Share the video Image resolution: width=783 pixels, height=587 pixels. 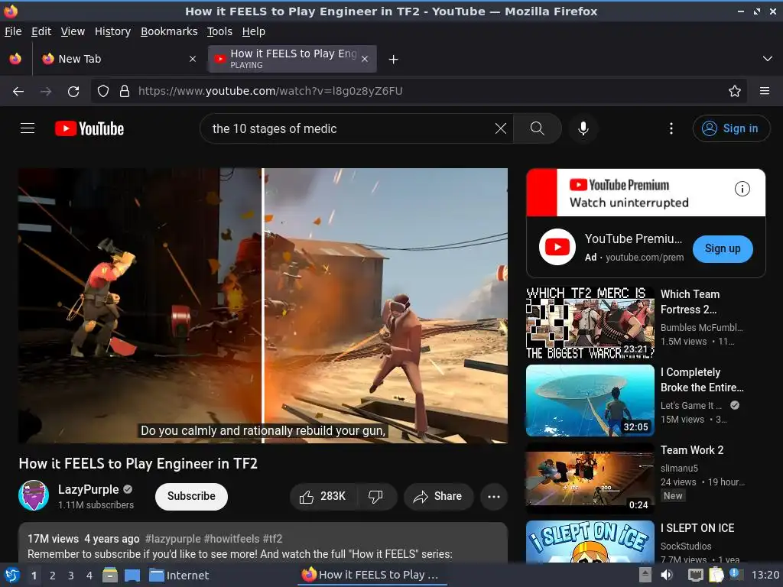pos(438,496)
